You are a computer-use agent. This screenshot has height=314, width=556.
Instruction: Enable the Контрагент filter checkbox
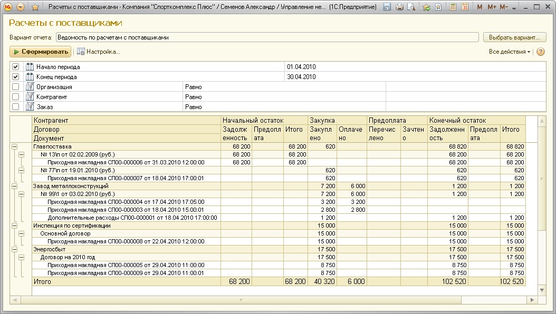(16, 97)
